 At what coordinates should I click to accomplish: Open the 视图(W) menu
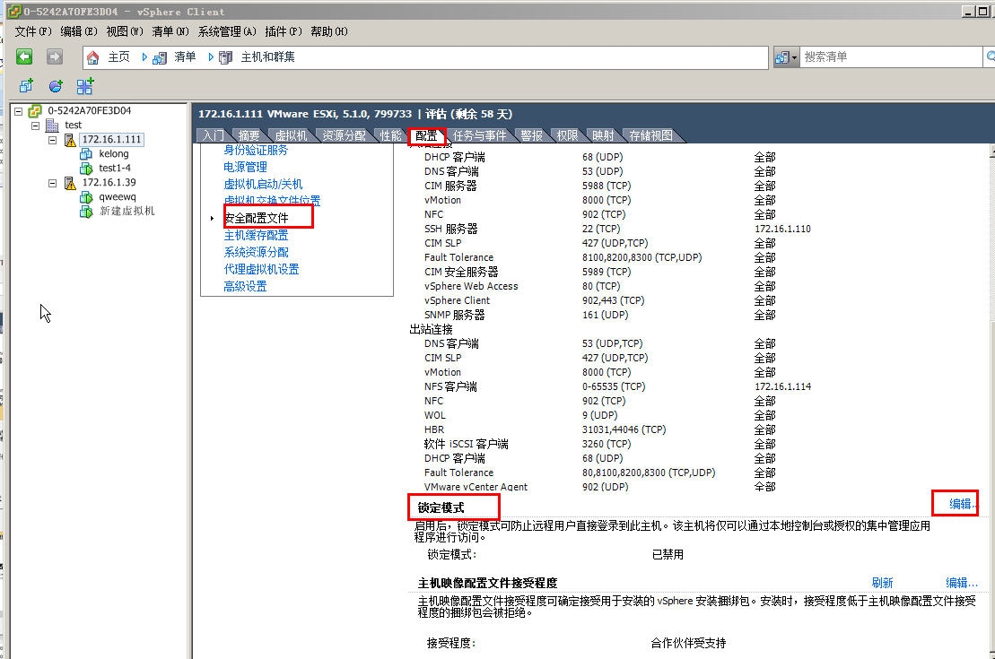pos(125,31)
